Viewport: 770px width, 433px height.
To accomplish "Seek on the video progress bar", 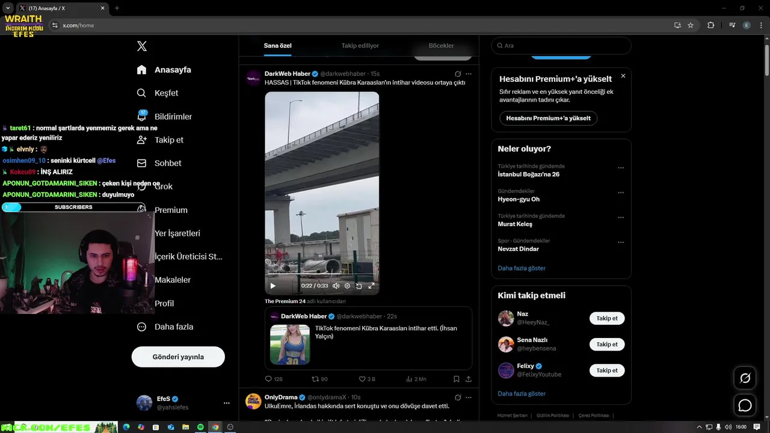I will point(322,275).
